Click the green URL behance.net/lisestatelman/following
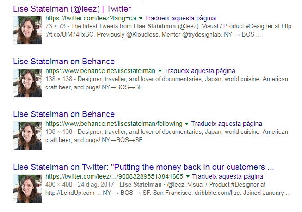Screen dimensions: 302x212 [114, 124]
